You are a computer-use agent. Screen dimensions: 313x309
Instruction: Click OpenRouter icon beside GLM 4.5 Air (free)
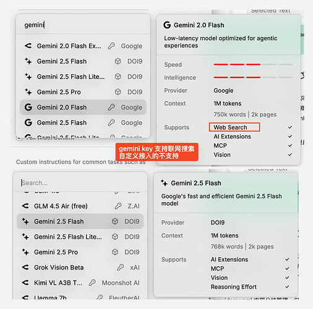pyautogui.click(x=25, y=206)
